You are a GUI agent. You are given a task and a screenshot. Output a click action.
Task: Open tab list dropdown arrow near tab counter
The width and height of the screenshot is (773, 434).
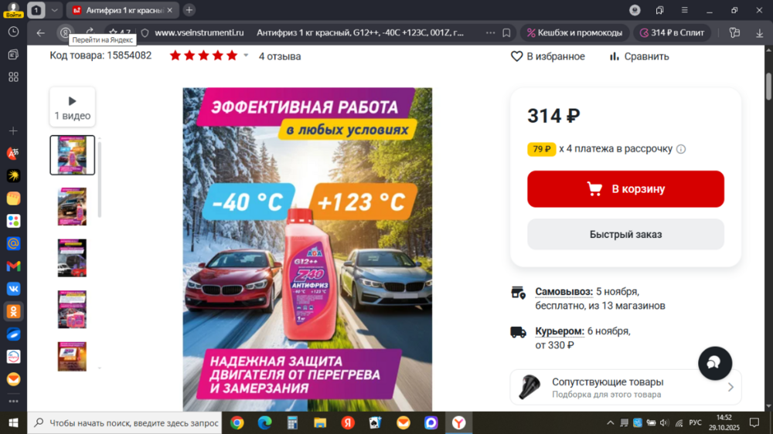pos(54,10)
